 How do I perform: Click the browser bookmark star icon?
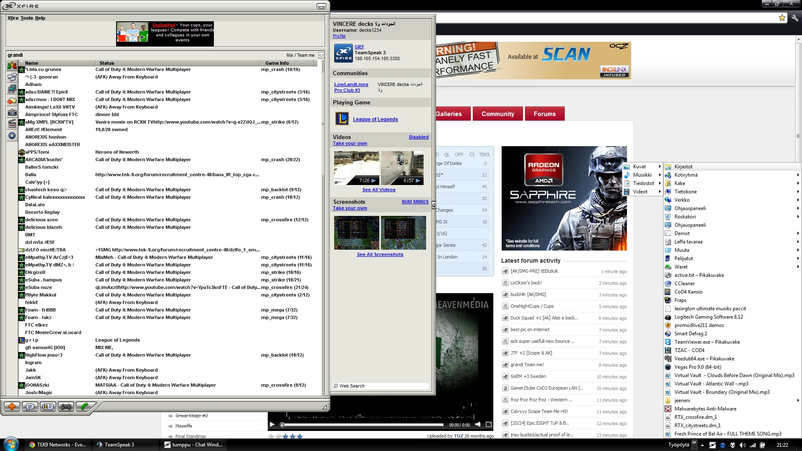pos(782,18)
